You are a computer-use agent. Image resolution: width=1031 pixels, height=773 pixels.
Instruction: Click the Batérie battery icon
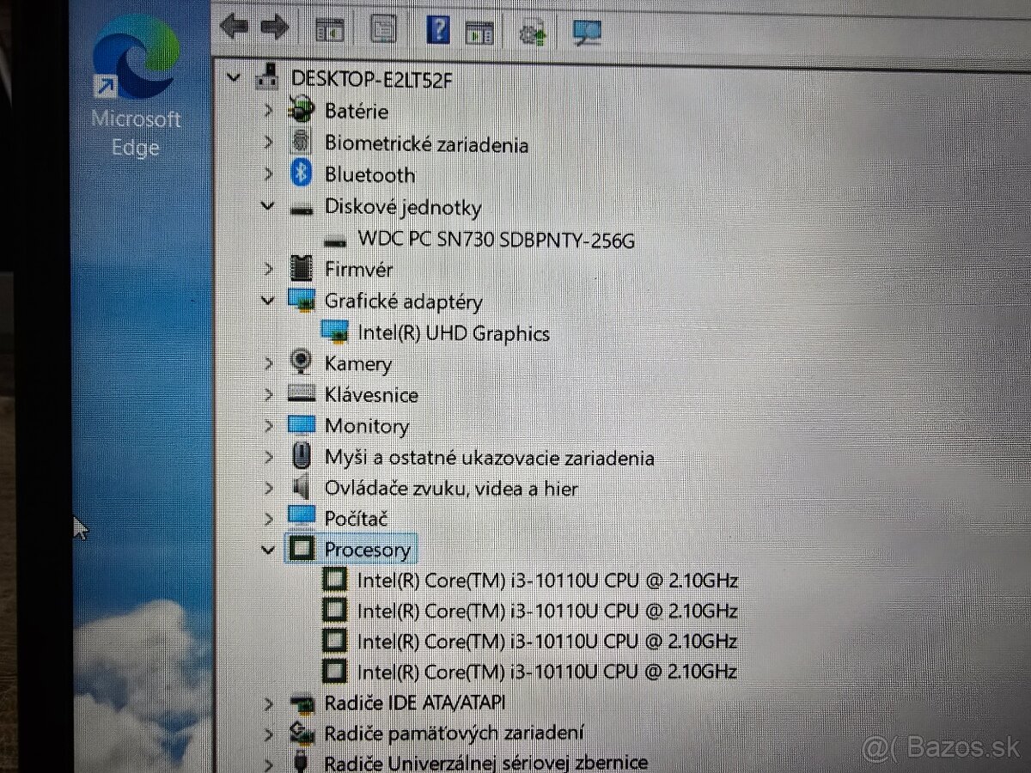(301, 109)
